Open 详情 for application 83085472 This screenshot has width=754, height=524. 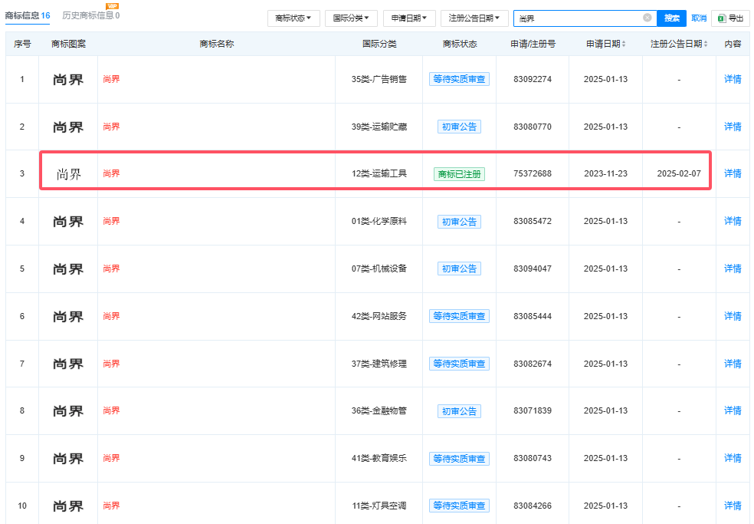[x=733, y=221]
